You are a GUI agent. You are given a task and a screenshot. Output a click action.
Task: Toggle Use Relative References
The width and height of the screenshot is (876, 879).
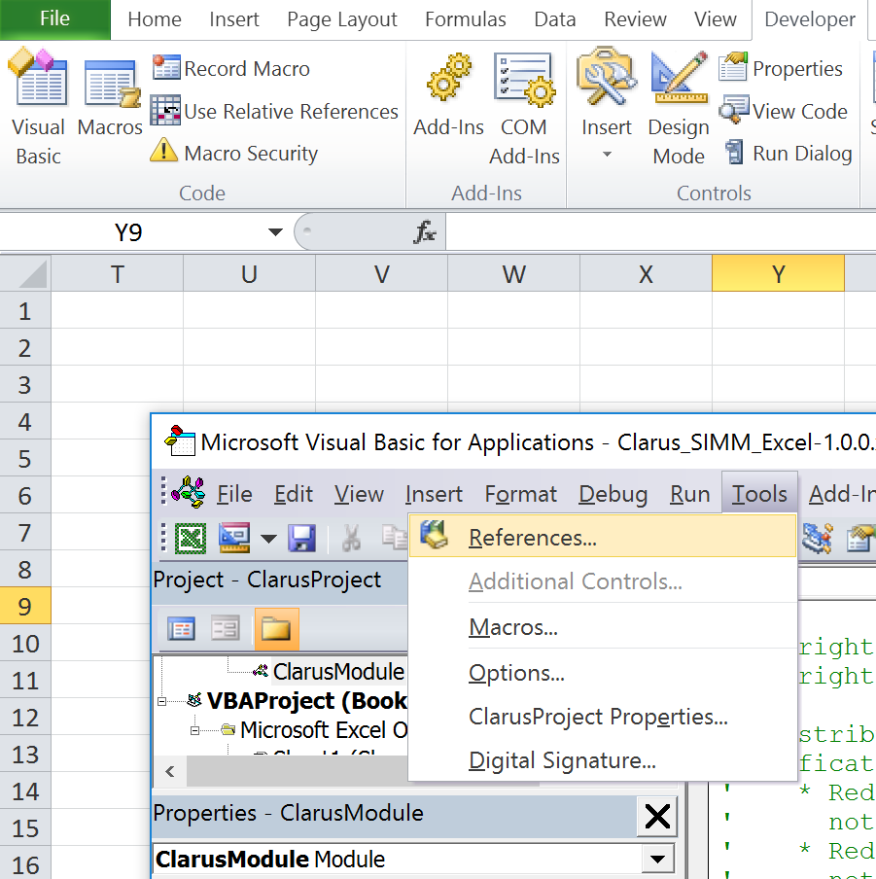274,111
